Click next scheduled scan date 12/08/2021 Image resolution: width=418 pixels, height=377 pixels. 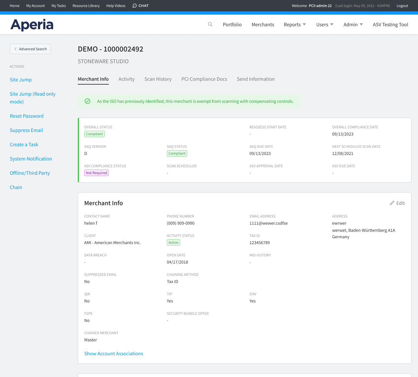343,154
